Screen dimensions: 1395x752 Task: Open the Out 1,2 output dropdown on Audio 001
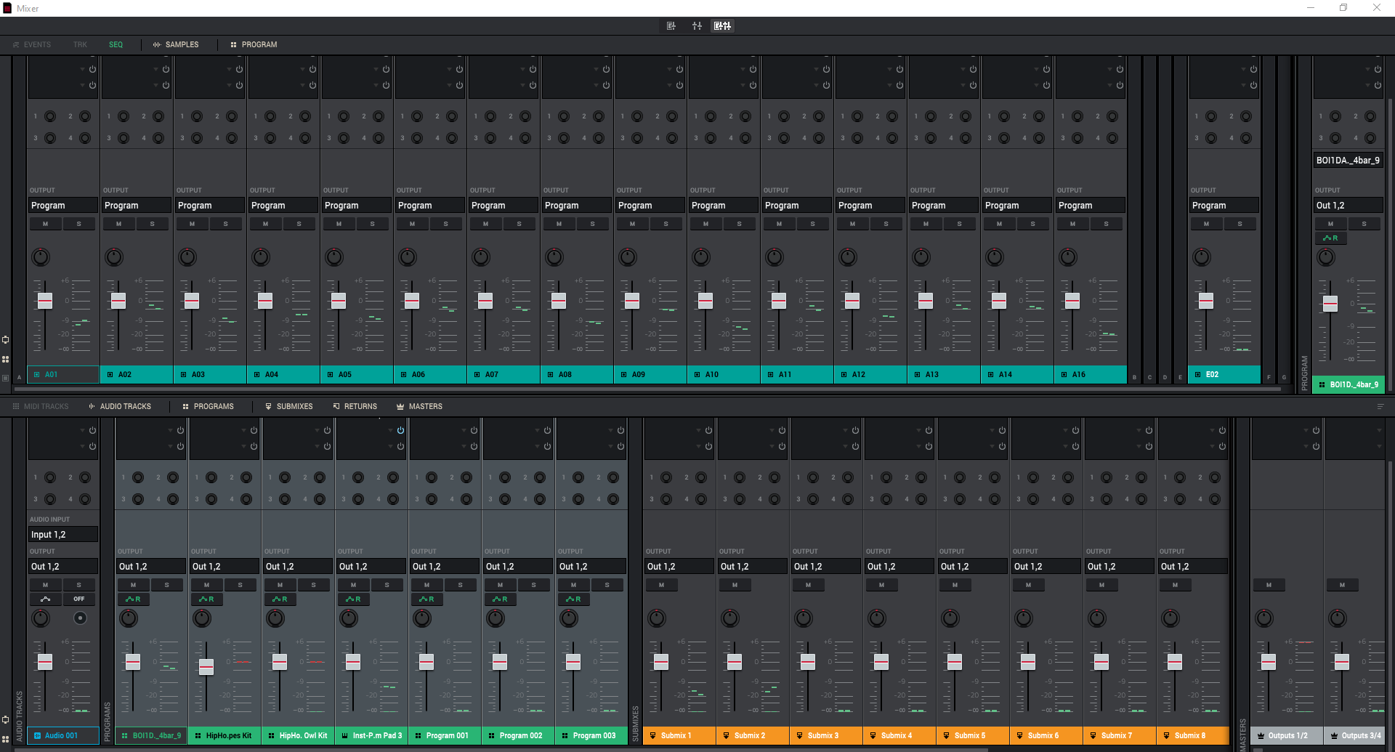click(x=63, y=567)
